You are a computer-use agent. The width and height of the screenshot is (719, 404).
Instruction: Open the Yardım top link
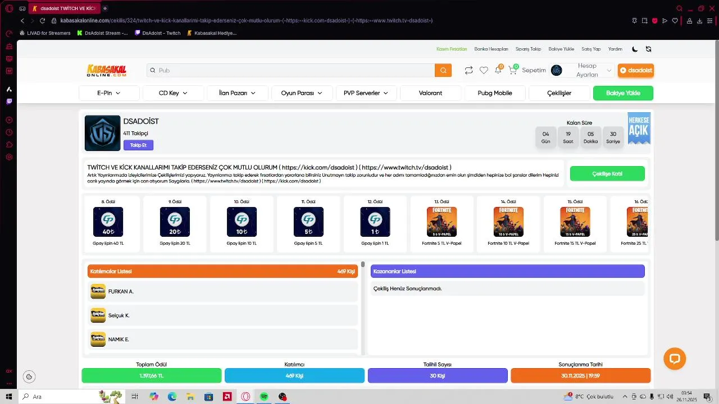click(615, 49)
